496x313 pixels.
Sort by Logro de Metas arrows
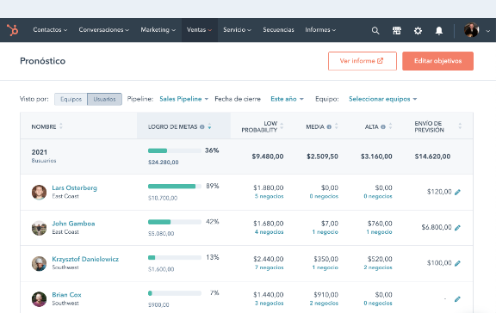click(x=209, y=126)
